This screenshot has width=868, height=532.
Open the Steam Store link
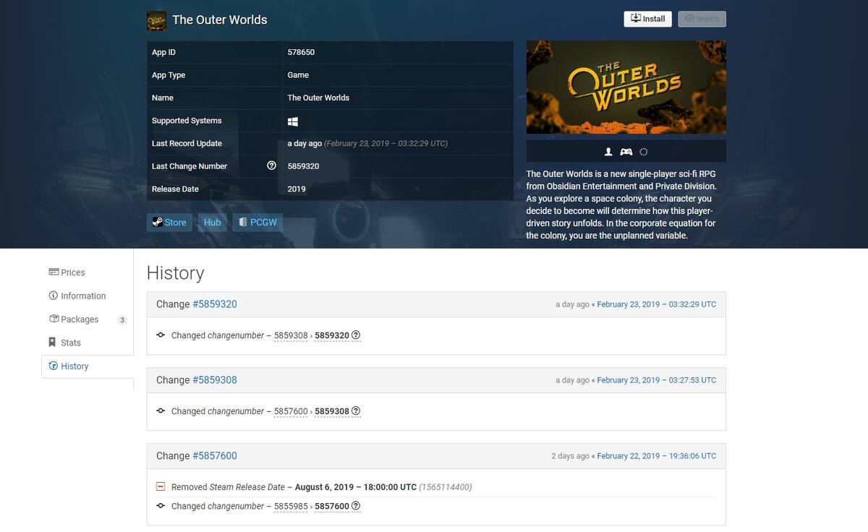pyautogui.click(x=169, y=223)
